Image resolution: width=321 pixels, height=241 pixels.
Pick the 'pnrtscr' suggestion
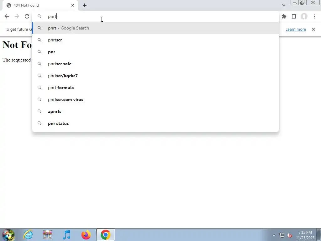click(155, 40)
